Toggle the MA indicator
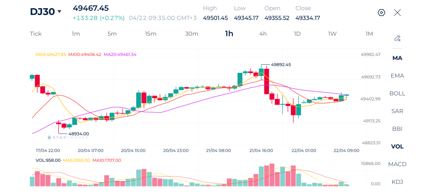 pos(397,58)
